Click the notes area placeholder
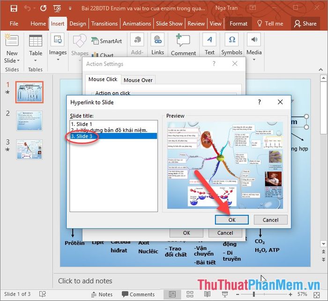Image resolution: width=328 pixels, height=301 pixels. pos(85,281)
